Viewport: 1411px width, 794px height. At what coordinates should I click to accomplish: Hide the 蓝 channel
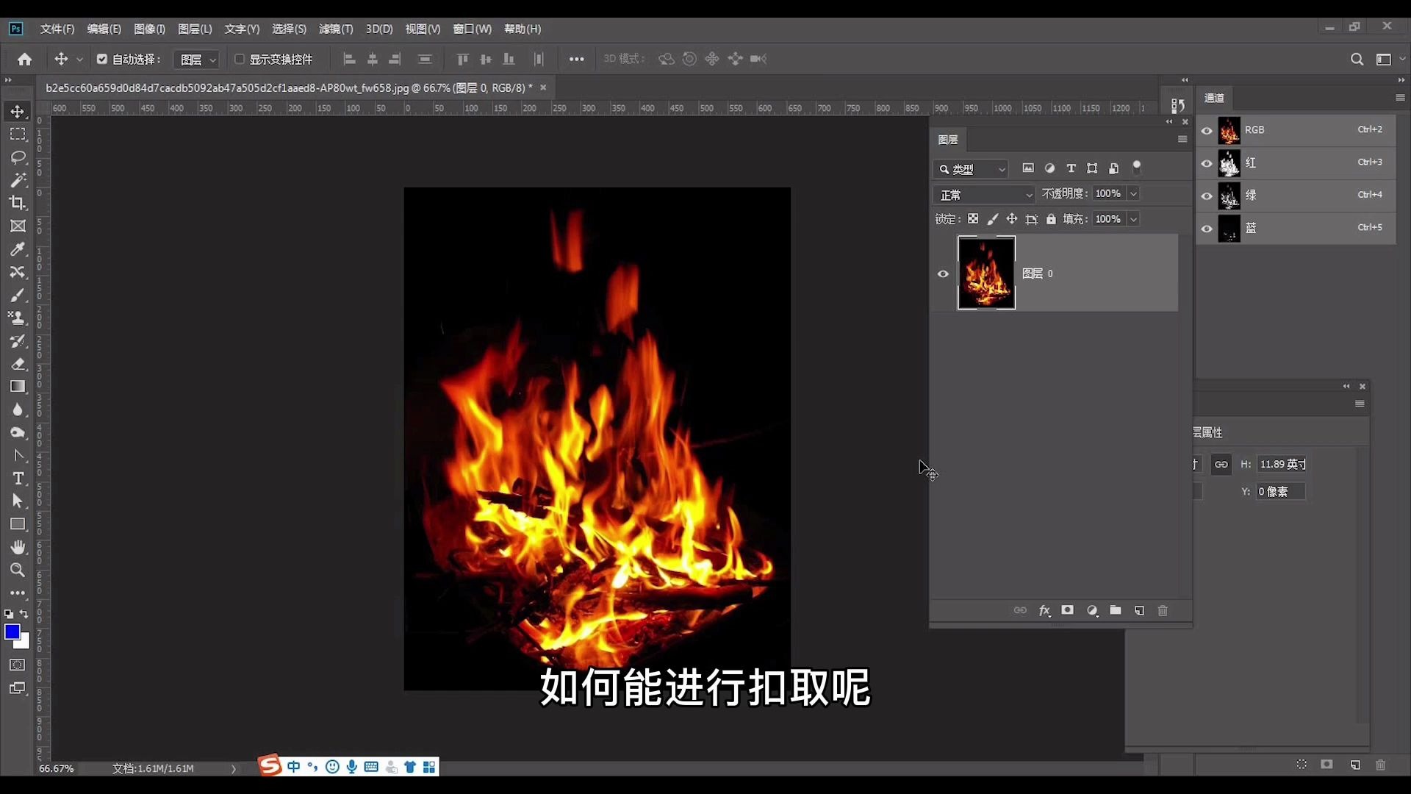coord(1206,229)
